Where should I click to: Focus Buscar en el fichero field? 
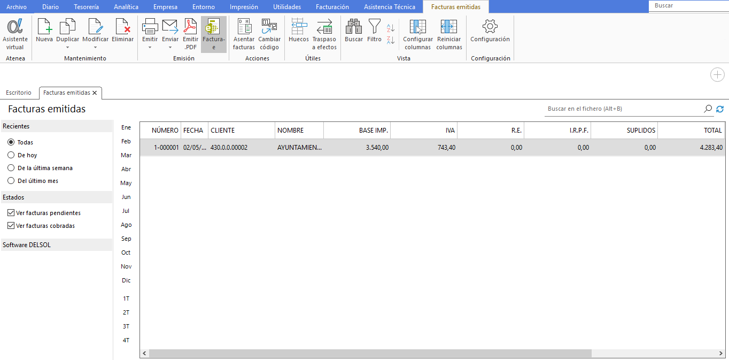tap(624, 109)
